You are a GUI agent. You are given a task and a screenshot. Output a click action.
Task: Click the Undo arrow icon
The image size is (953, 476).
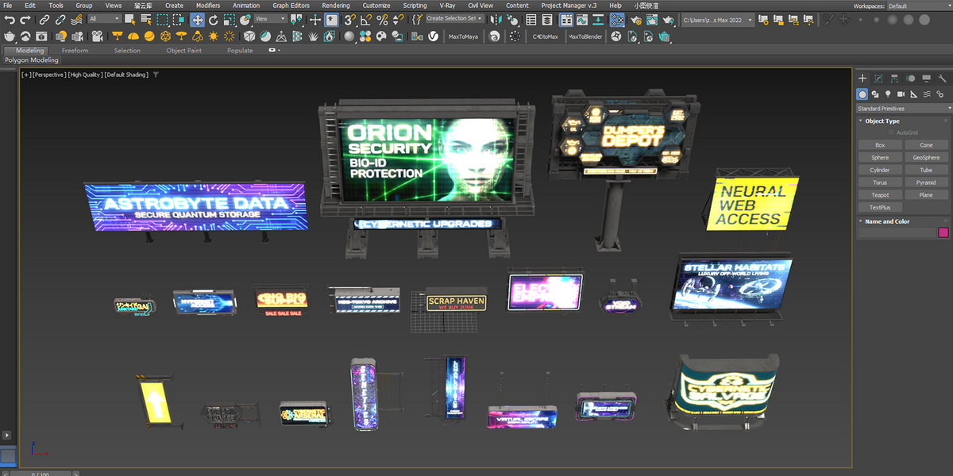click(x=9, y=19)
